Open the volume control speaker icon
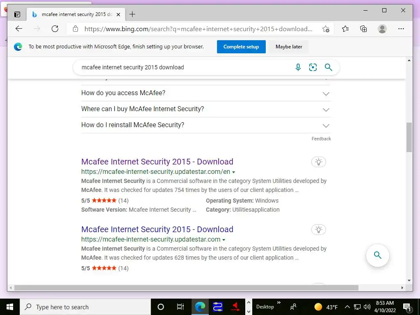The width and height of the screenshot is (420, 315). click(367, 307)
